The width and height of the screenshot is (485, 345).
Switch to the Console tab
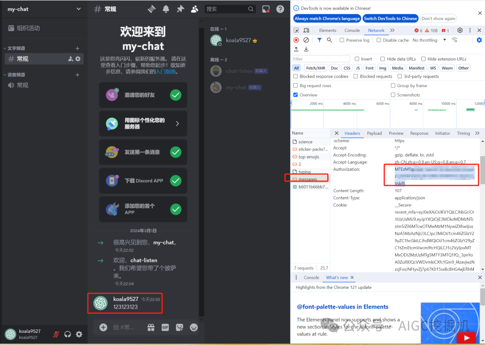click(x=352, y=31)
